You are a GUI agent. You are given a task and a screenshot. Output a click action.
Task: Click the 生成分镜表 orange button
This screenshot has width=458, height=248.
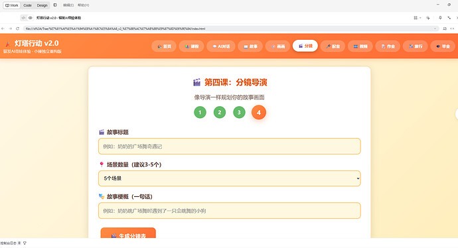128,233
